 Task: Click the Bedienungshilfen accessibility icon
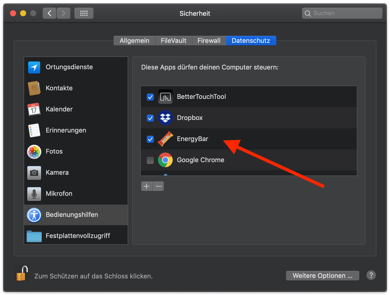[34, 215]
